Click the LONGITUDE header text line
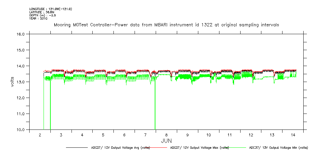Viewport: 328px width, 164px height. point(50,9)
